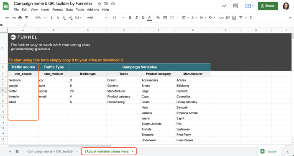Select column D header
This screenshot has height=156, width=294.
pos(123,31)
